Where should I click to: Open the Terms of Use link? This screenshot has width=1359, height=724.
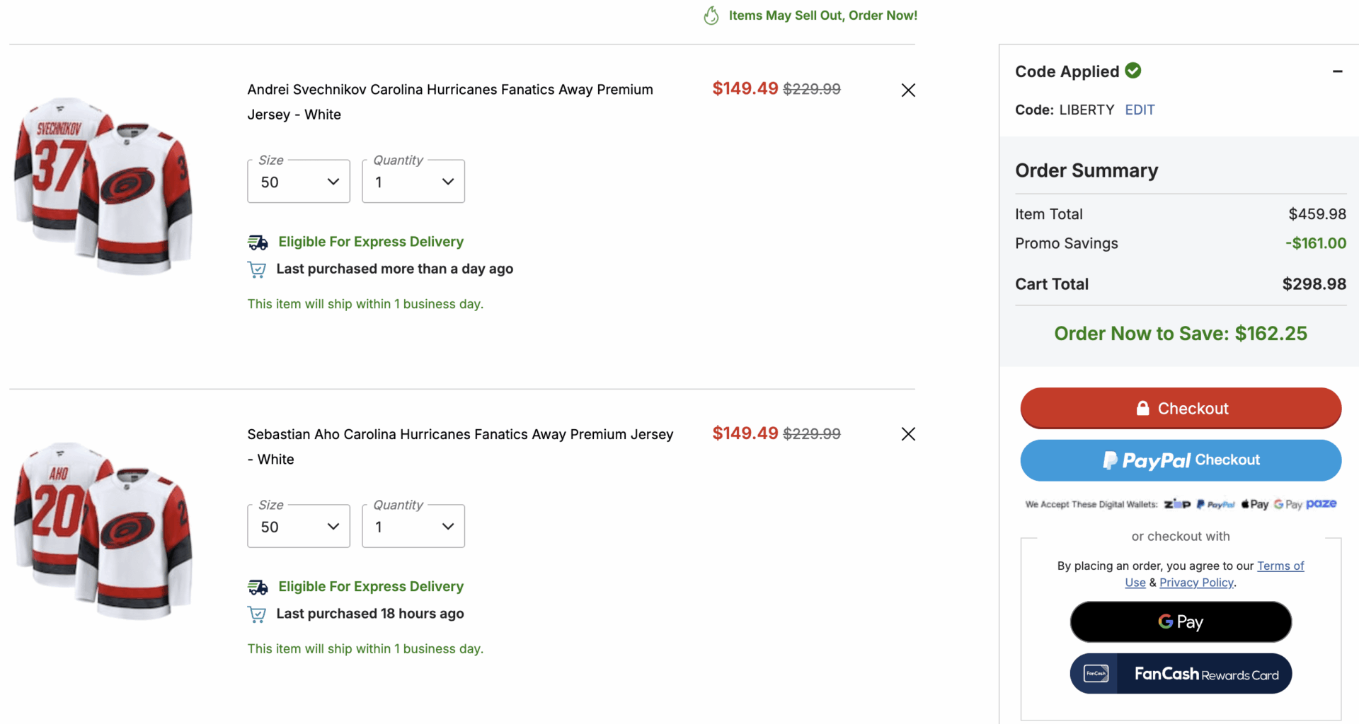1281,566
